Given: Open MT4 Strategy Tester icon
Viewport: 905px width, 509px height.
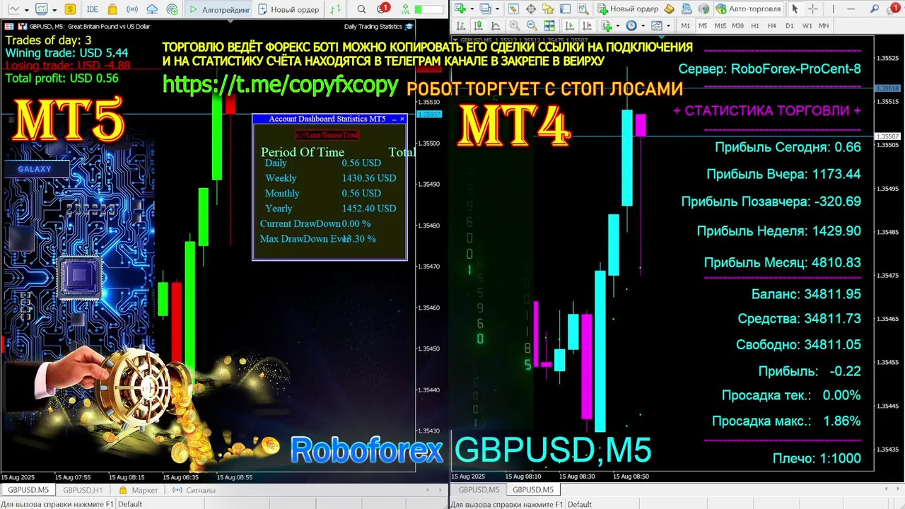Looking at the screenshot, I should 583,9.
